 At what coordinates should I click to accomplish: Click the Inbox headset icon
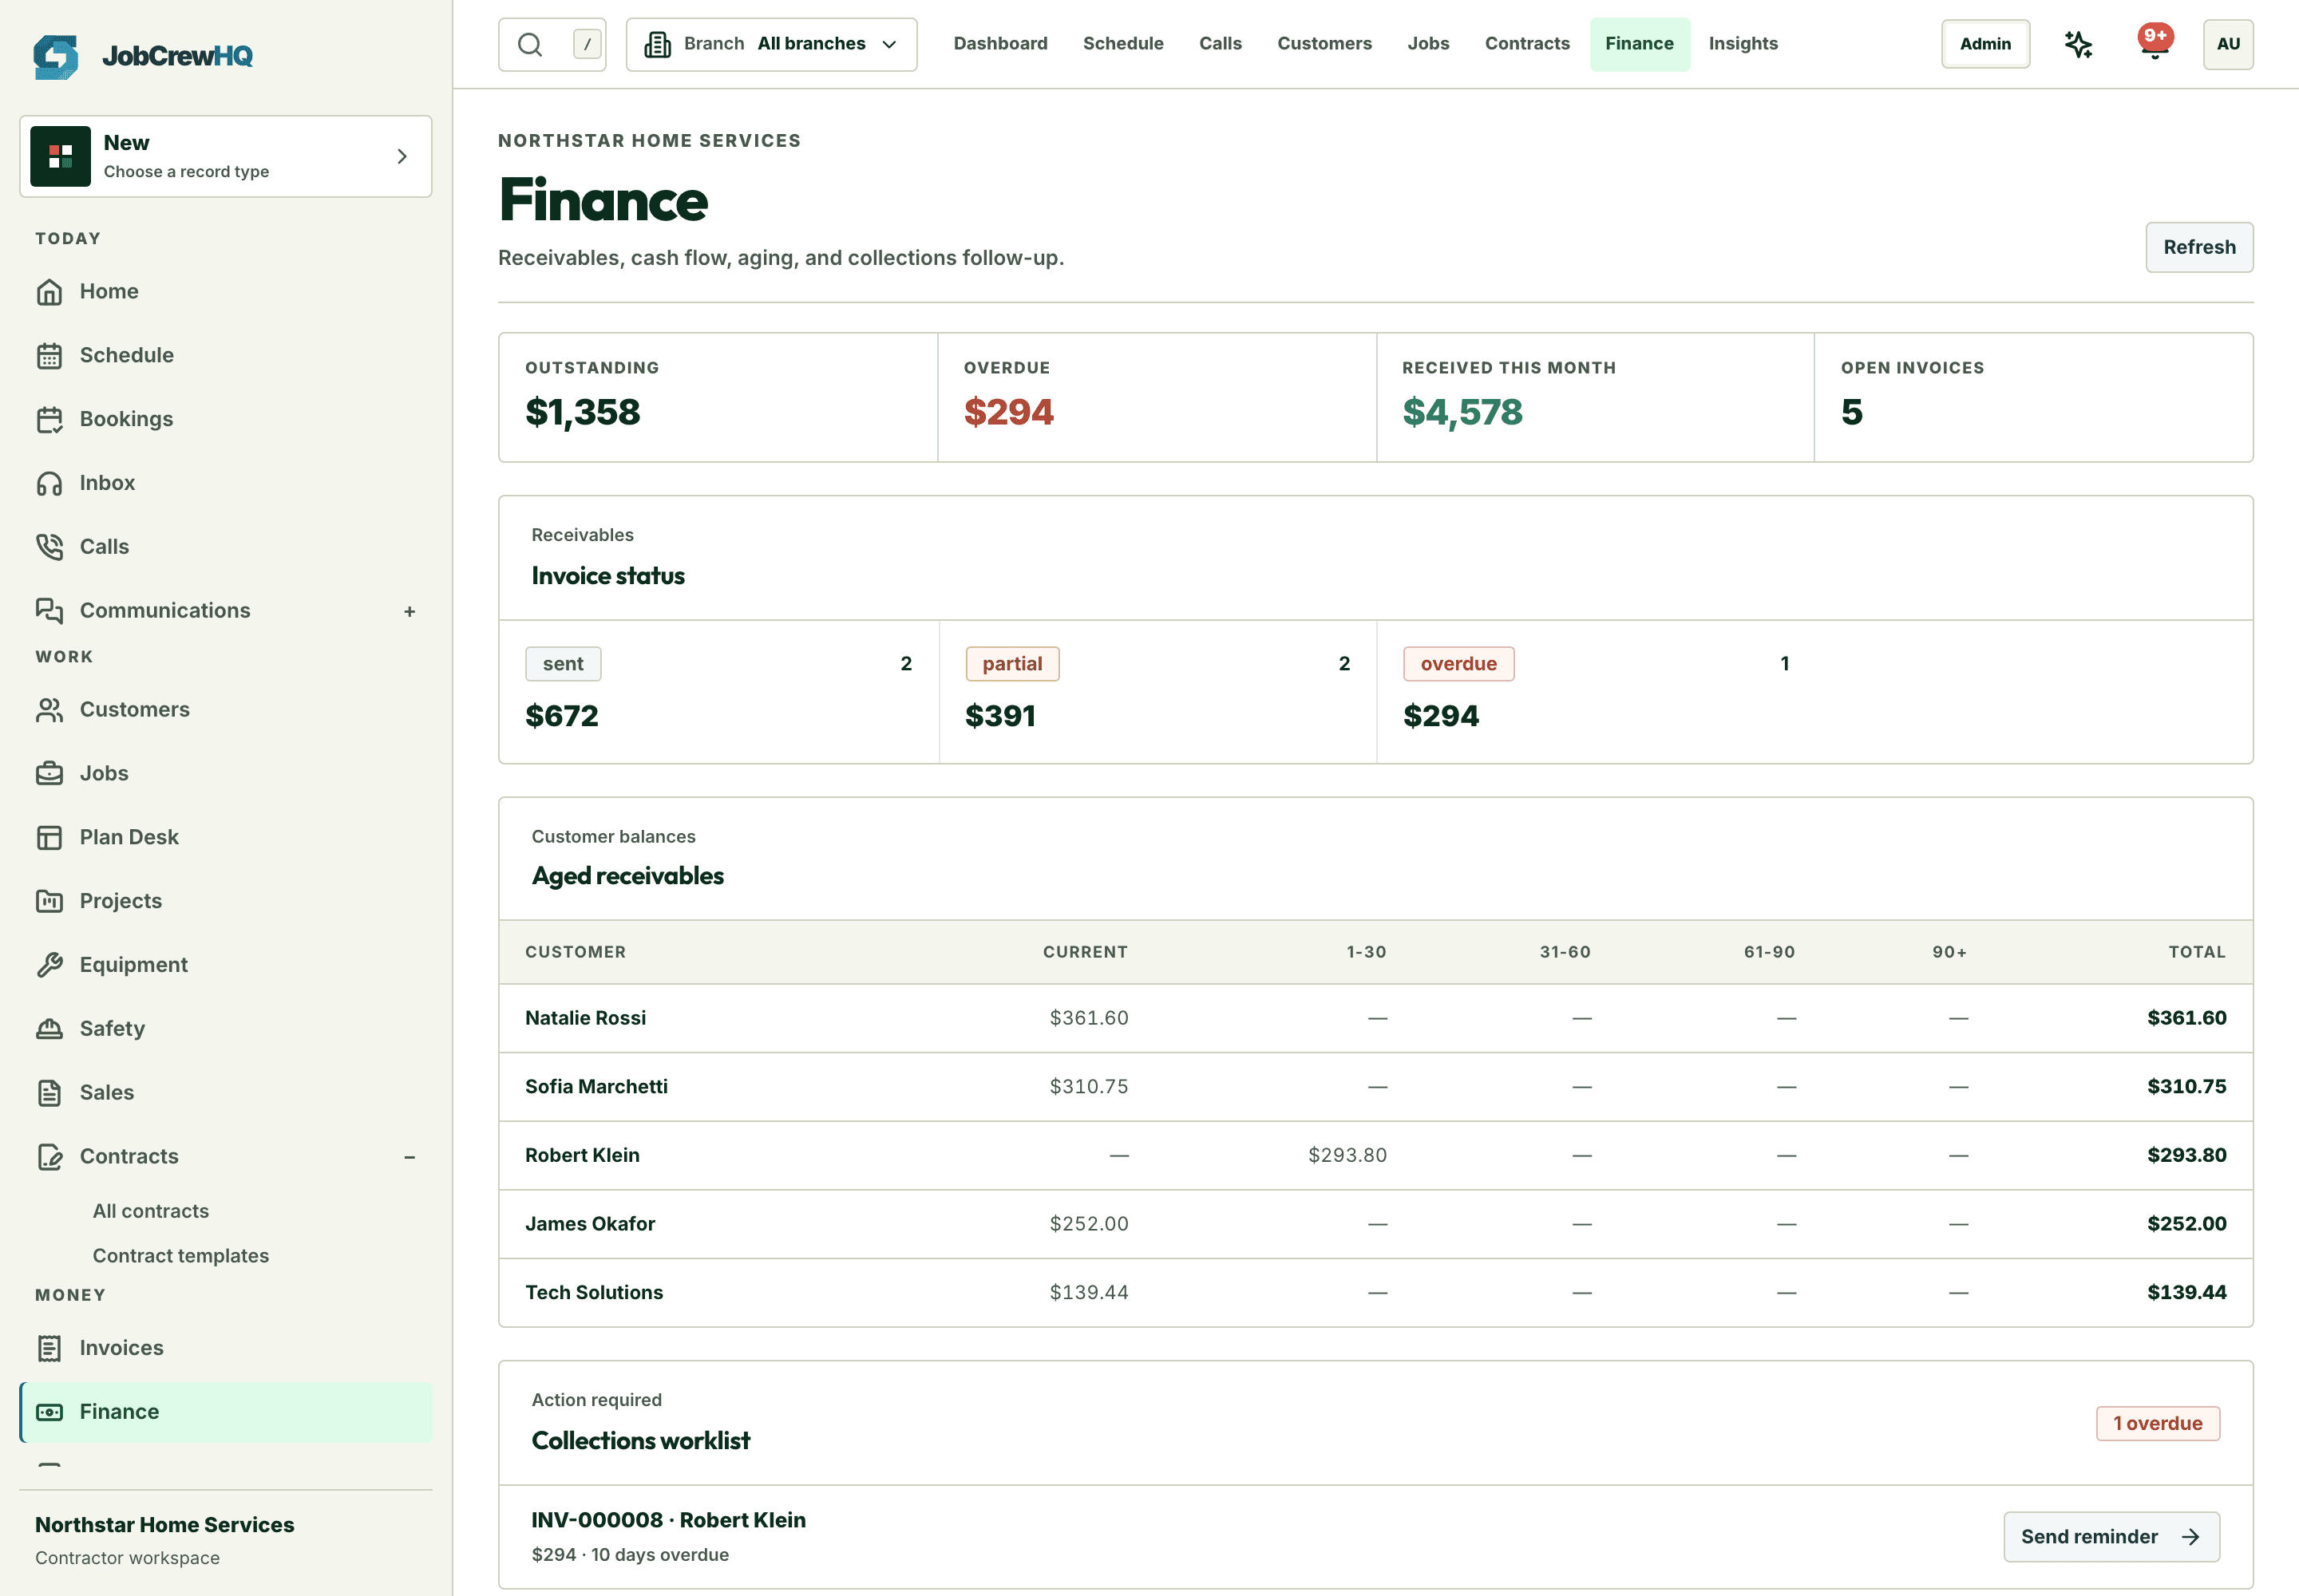(x=49, y=483)
